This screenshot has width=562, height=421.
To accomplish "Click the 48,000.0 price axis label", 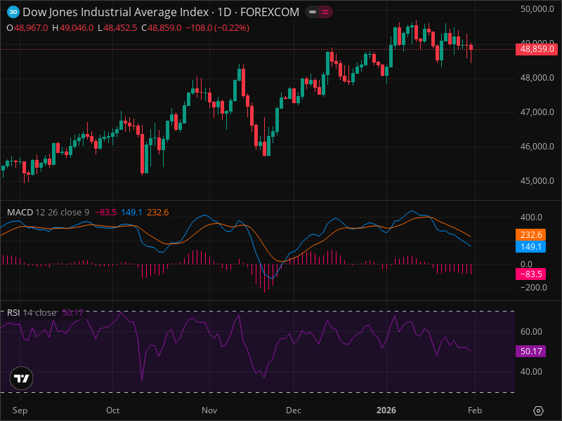I will pos(537,78).
